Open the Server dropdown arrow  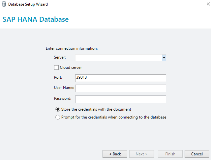tap(164, 58)
